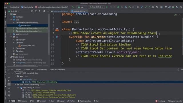The image size is (183, 103).
Task: Click the next highlighted error arrow in the editor
Action: (182, 15)
